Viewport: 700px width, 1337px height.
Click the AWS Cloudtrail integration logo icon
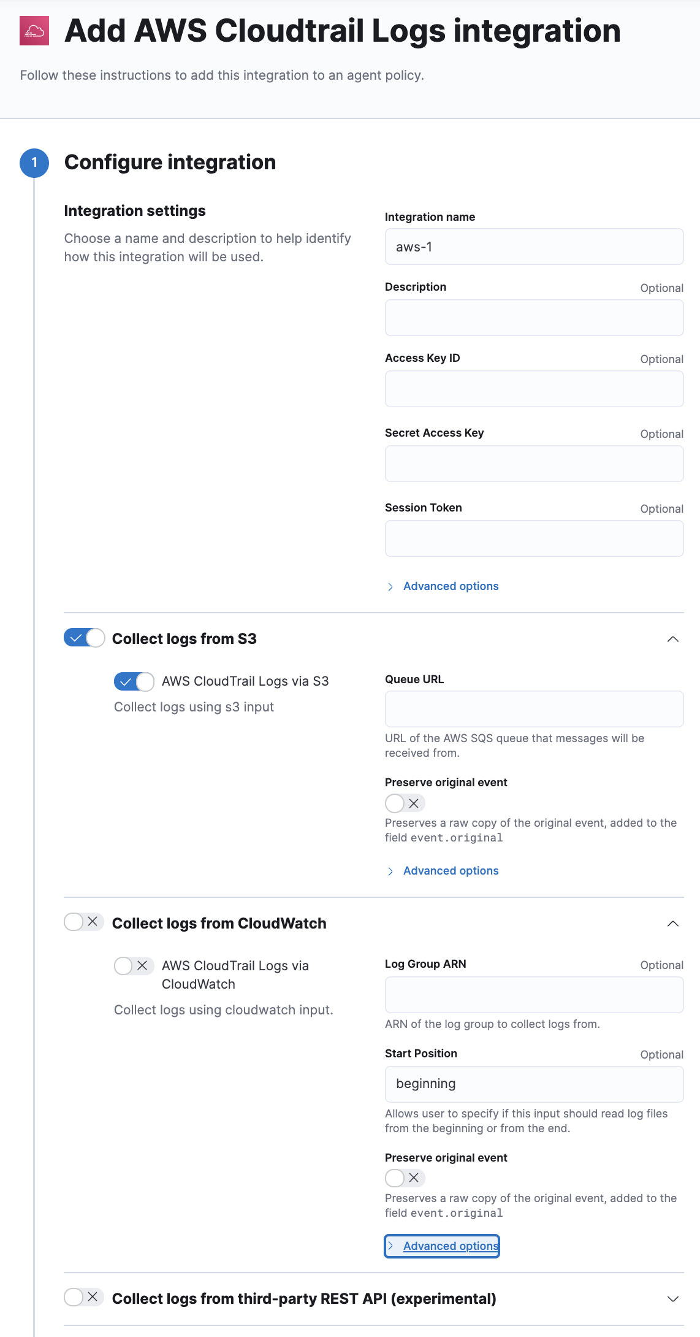coord(34,31)
